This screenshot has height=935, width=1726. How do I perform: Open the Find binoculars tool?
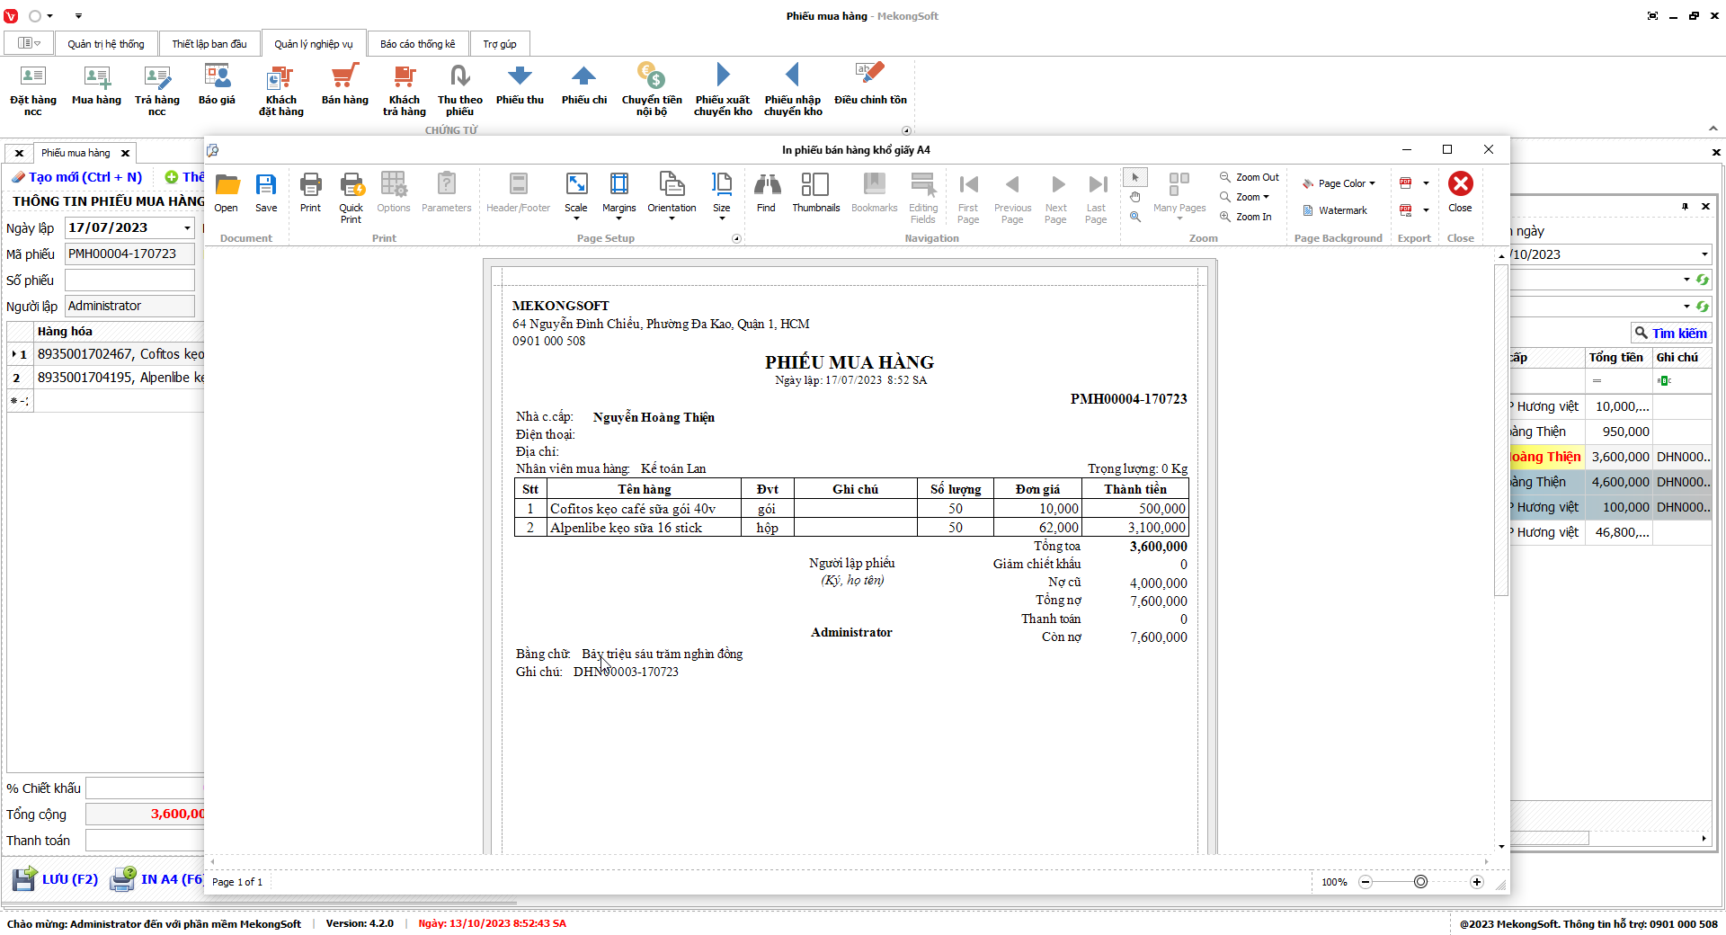pyautogui.click(x=766, y=191)
